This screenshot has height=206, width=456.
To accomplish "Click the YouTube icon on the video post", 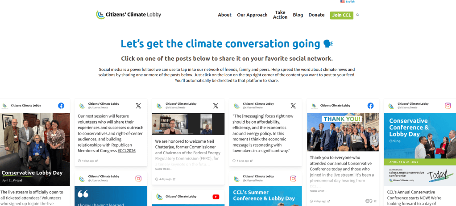I will (x=216, y=197).
